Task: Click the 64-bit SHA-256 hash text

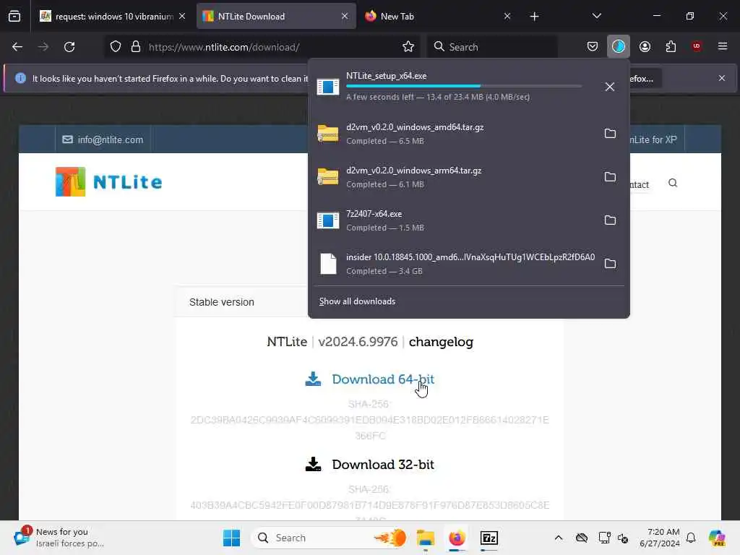Action: 369,428
